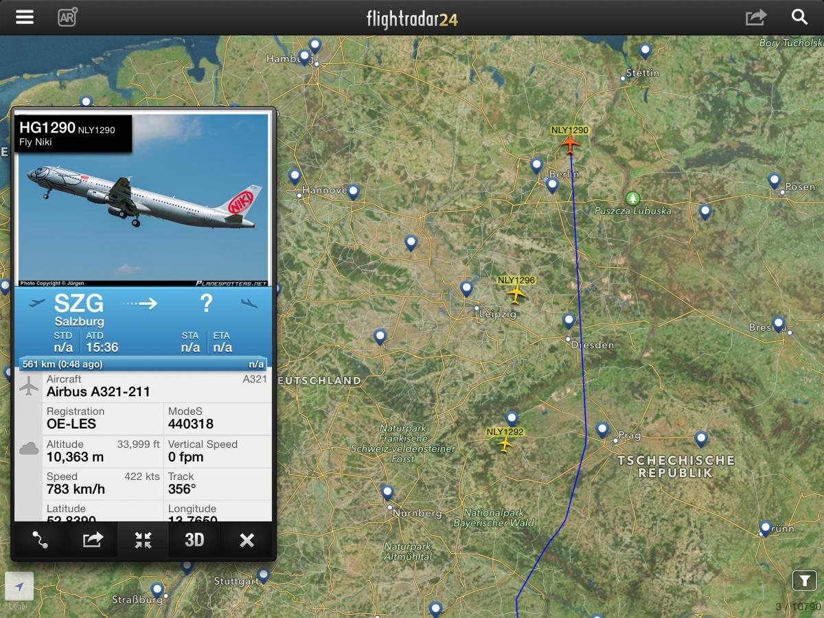Activate the AR view icon

[x=67, y=17]
